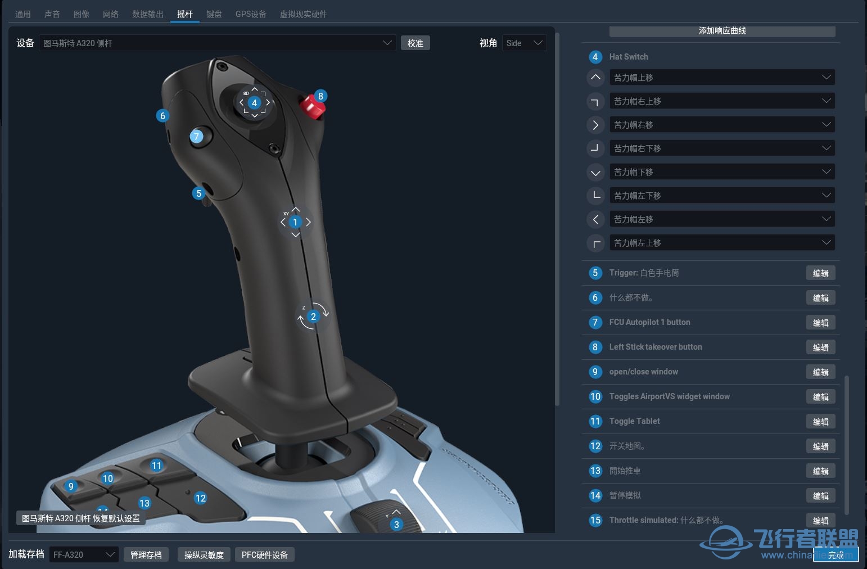This screenshot has height=569, width=867.
Task: Click hat up-left direction icon in list
Action: click(x=595, y=243)
